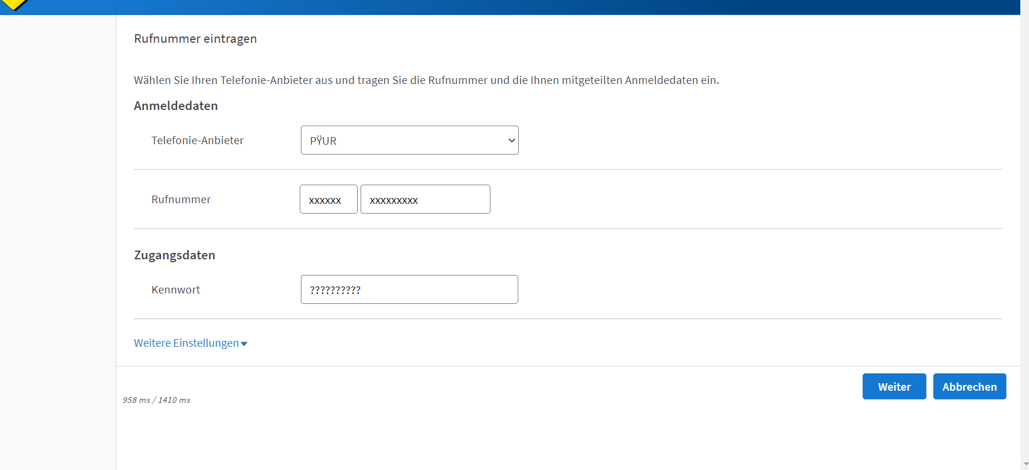Screen dimensions: 1029x470
Task: Click the vertical scrollbar track on the right
Action: [1025, 232]
